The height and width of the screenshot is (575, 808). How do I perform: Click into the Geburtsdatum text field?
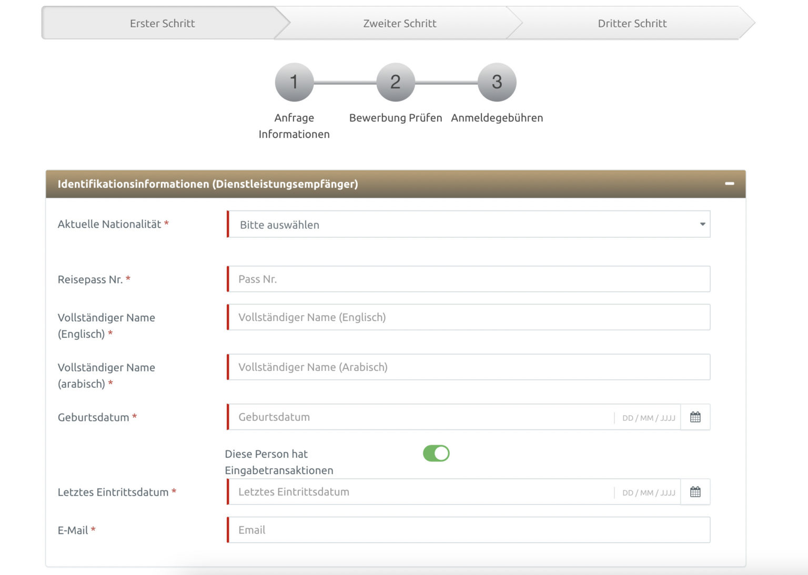click(421, 417)
